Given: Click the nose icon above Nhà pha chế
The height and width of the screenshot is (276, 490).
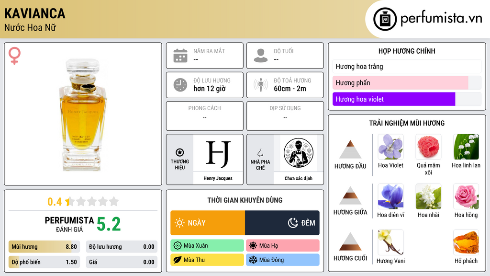Looking at the screenshot, I should (x=260, y=153).
